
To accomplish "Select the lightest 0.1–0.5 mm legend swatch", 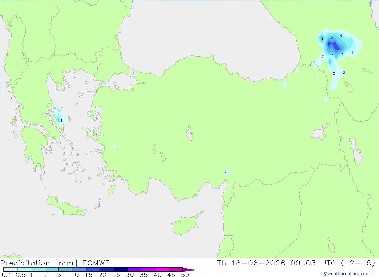I will point(10,269).
